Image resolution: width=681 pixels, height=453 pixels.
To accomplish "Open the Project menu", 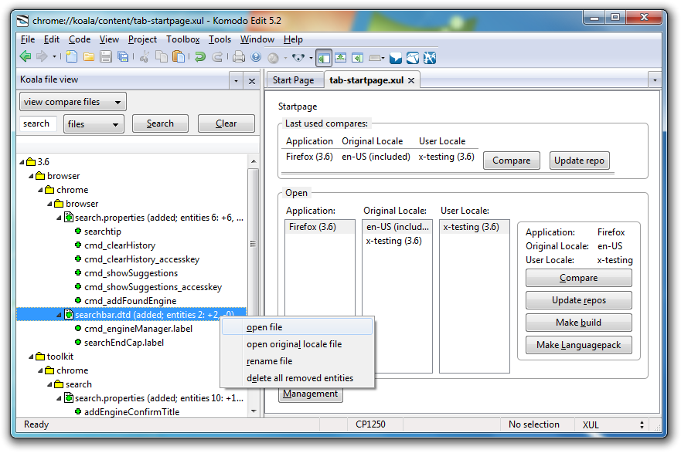I will click(x=142, y=39).
